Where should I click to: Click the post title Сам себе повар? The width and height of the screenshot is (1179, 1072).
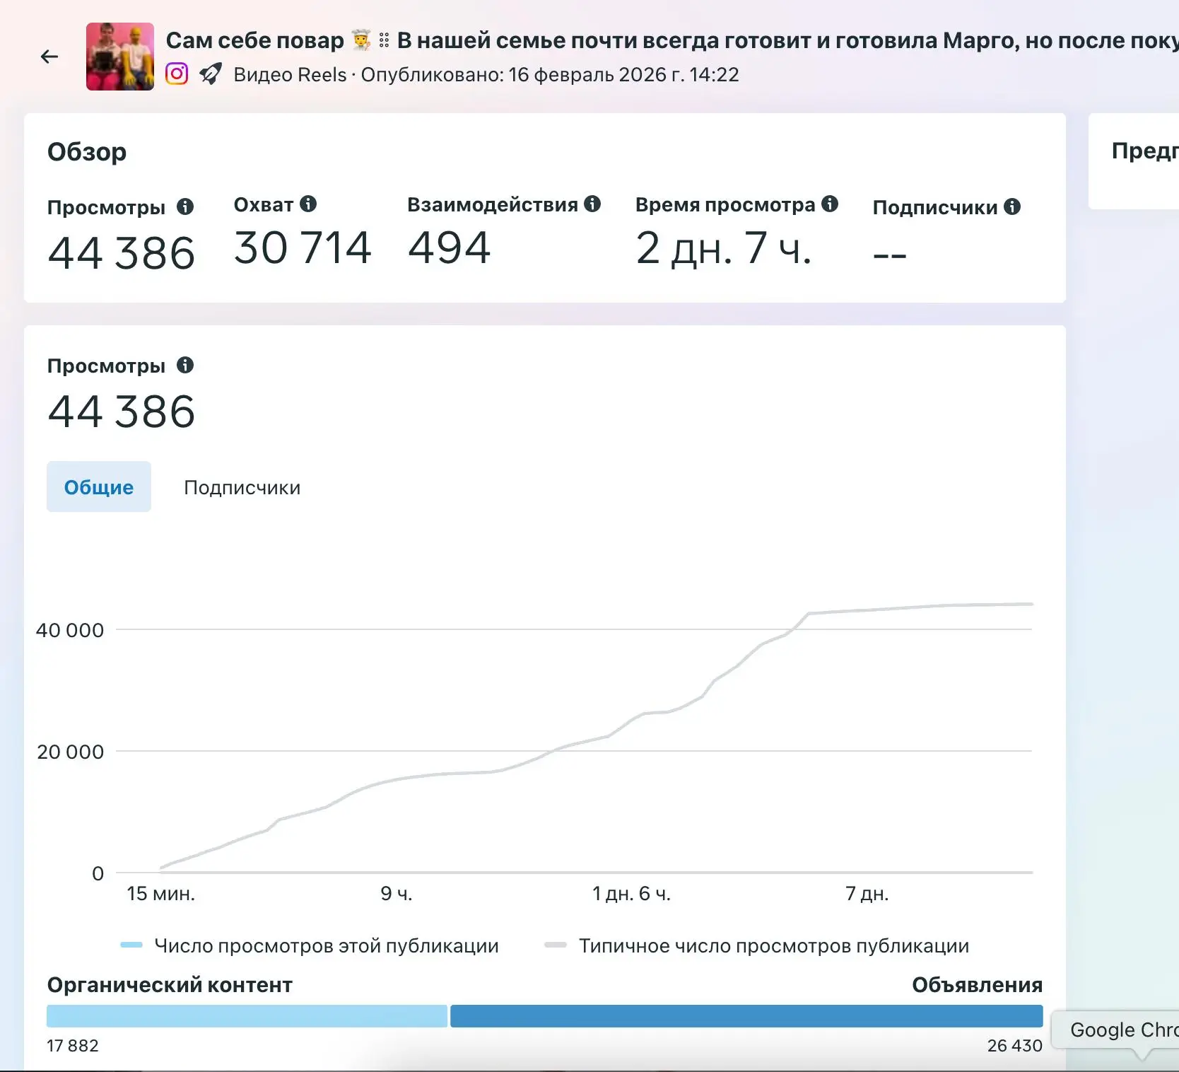pyautogui.click(x=254, y=40)
